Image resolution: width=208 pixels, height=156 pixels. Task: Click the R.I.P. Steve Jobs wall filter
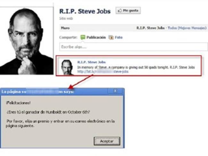[150, 28]
